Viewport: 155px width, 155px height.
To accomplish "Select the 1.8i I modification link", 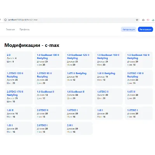I will coord(10,125).
